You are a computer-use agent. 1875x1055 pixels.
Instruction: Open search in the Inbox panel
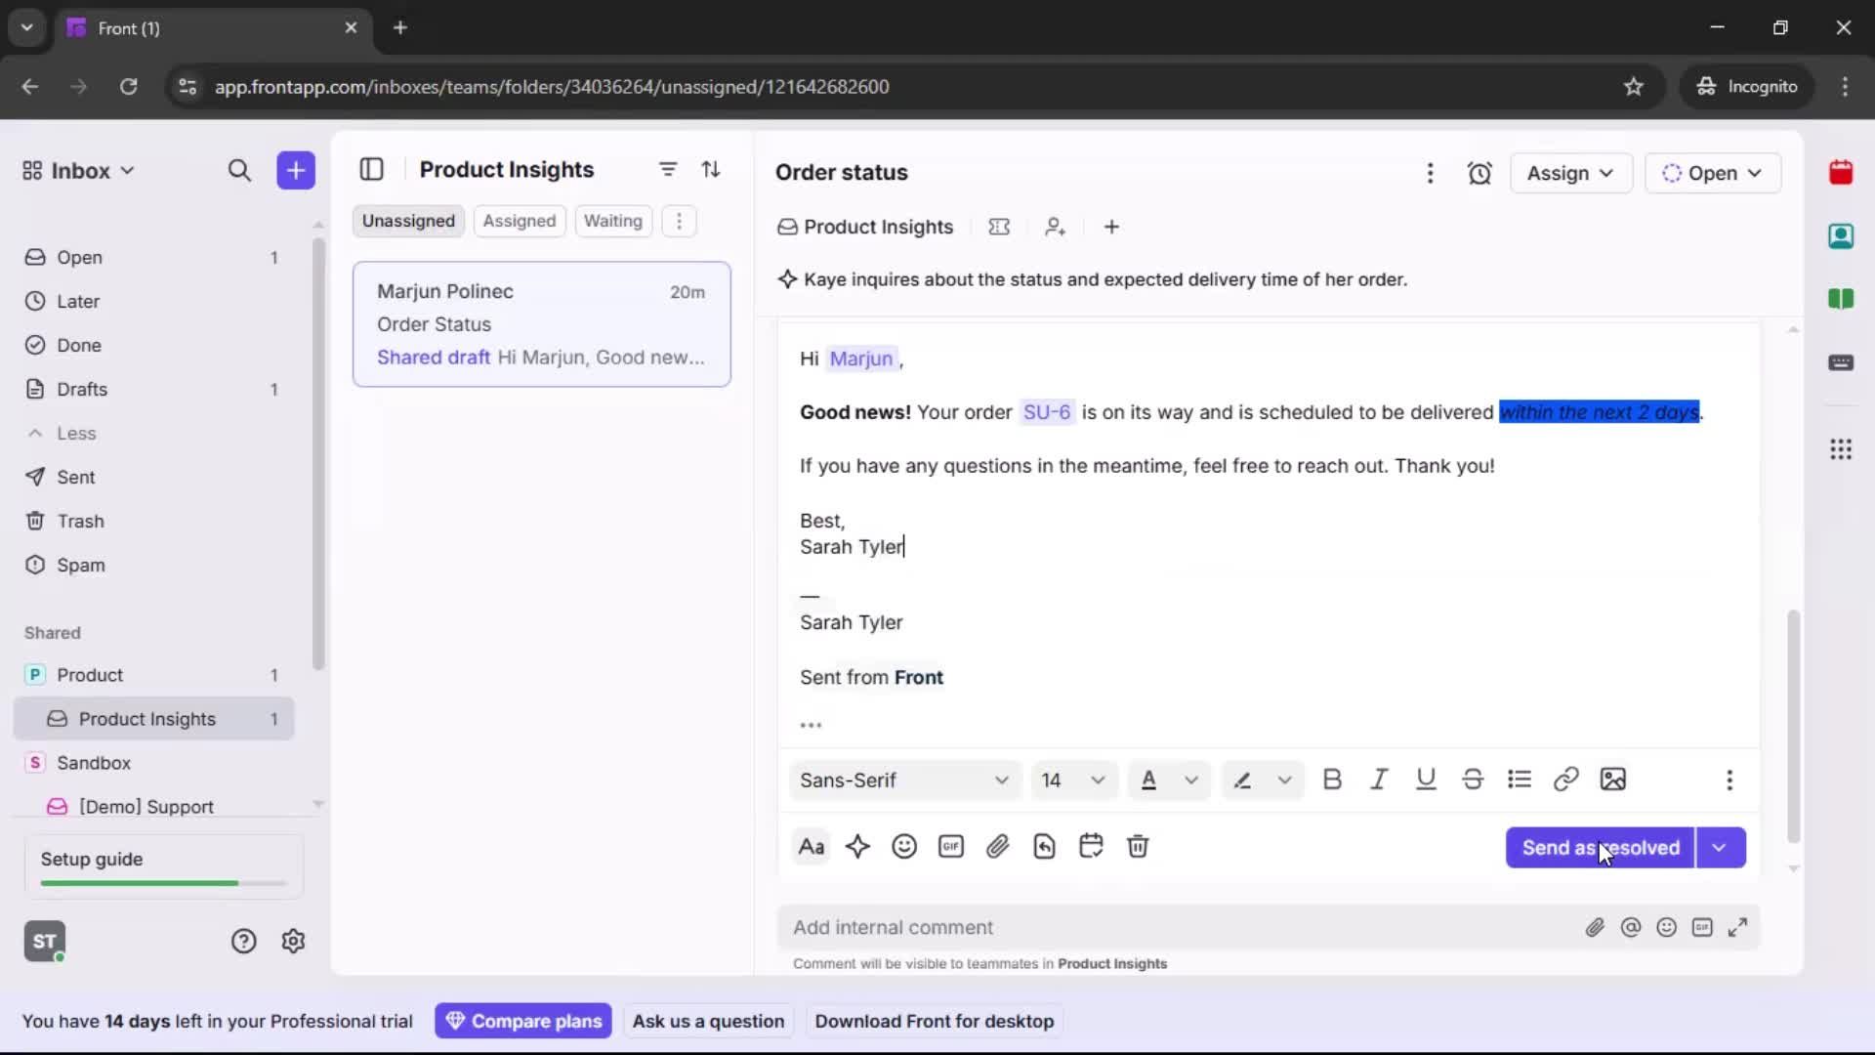point(239,171)
